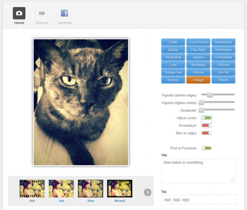Screen dimensions: 247x210
Task: Select the Burned frame thumbnail
Action: [120, 189]
